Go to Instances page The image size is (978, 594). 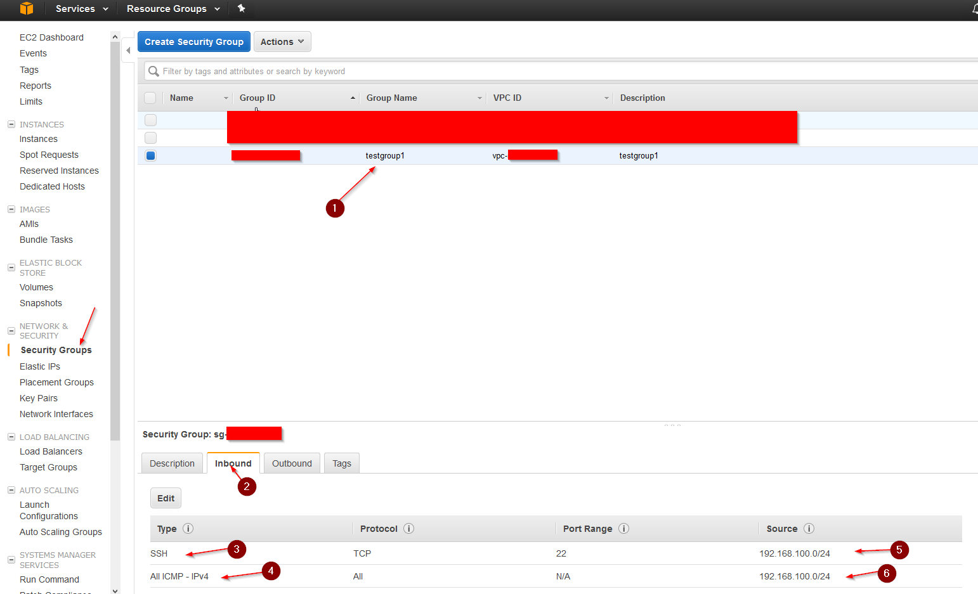[x=39, y=139]
